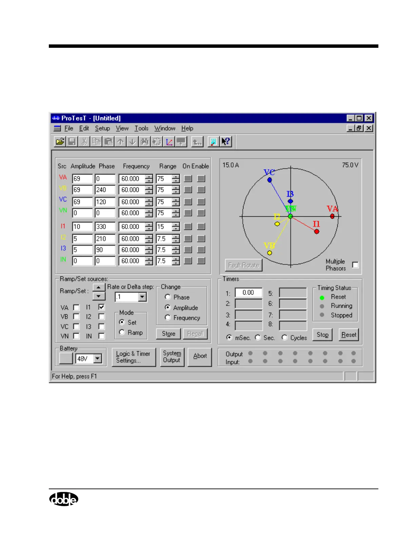Select the Phase change radio button
The image size is (415, 537).
[x=167, y=297]
